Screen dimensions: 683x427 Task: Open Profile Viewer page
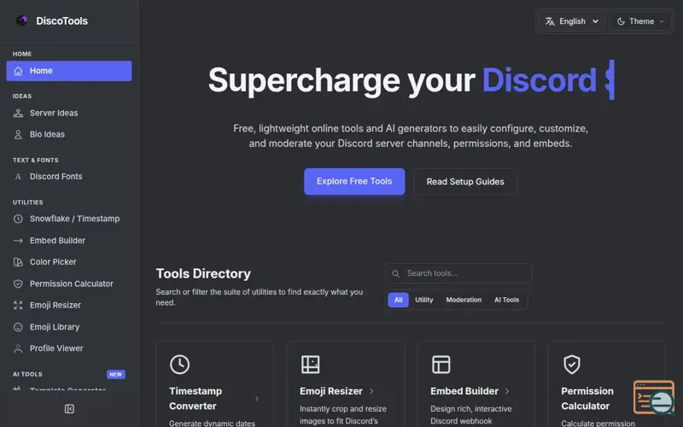(69, 348)
